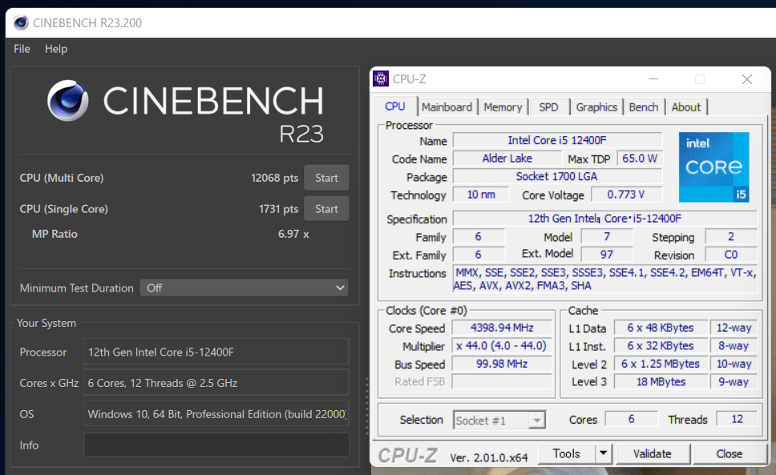This screenshot has height=475, width=776.
Task: Click the CPU-Z window title icon
Action: tap(381, 78)
